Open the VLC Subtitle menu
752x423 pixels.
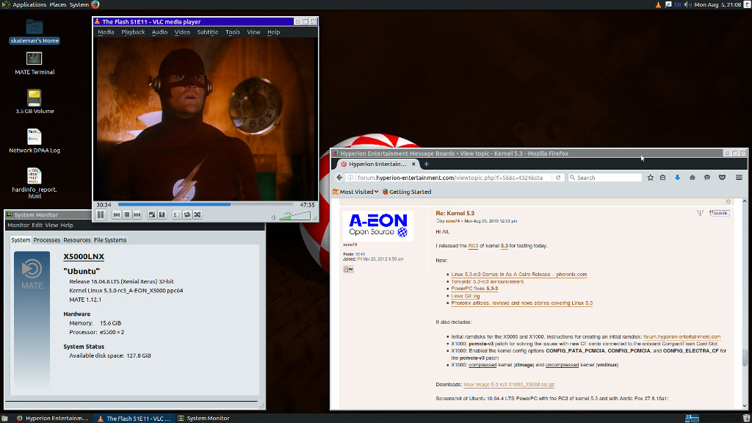[x=208, y=32]
